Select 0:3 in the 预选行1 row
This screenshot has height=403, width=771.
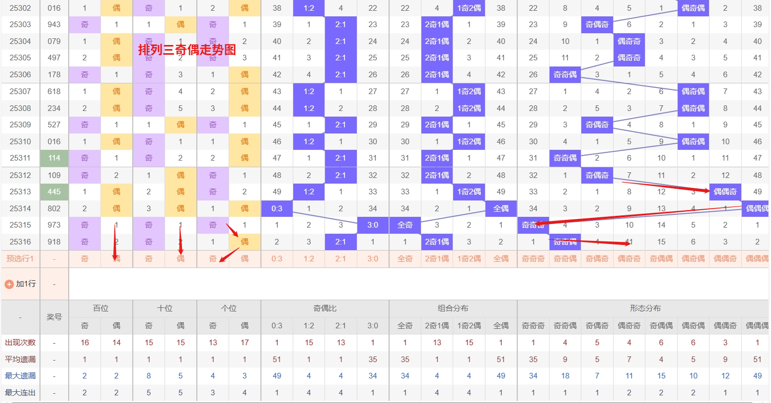tap(277, 259)
